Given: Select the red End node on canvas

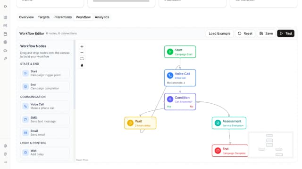Looking at the screenshot, I should (x=230, y=151).
